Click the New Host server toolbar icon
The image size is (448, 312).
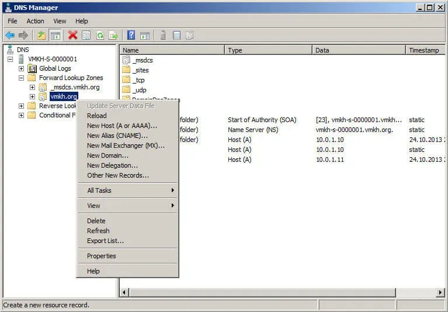[163, 36]
